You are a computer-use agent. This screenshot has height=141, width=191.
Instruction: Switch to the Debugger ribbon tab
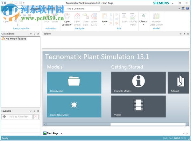pyautogui.click(x=35, y=9)
